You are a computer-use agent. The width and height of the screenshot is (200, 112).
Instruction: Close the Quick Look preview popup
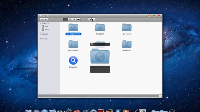click(x=92, y=44)
